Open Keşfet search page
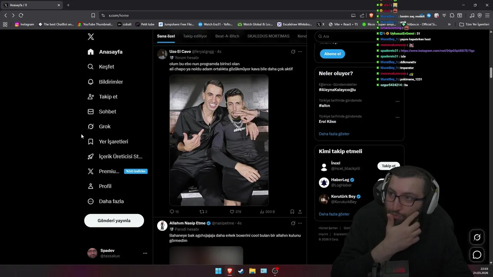This screenshot has width=493, height=277. pos(101,67)
